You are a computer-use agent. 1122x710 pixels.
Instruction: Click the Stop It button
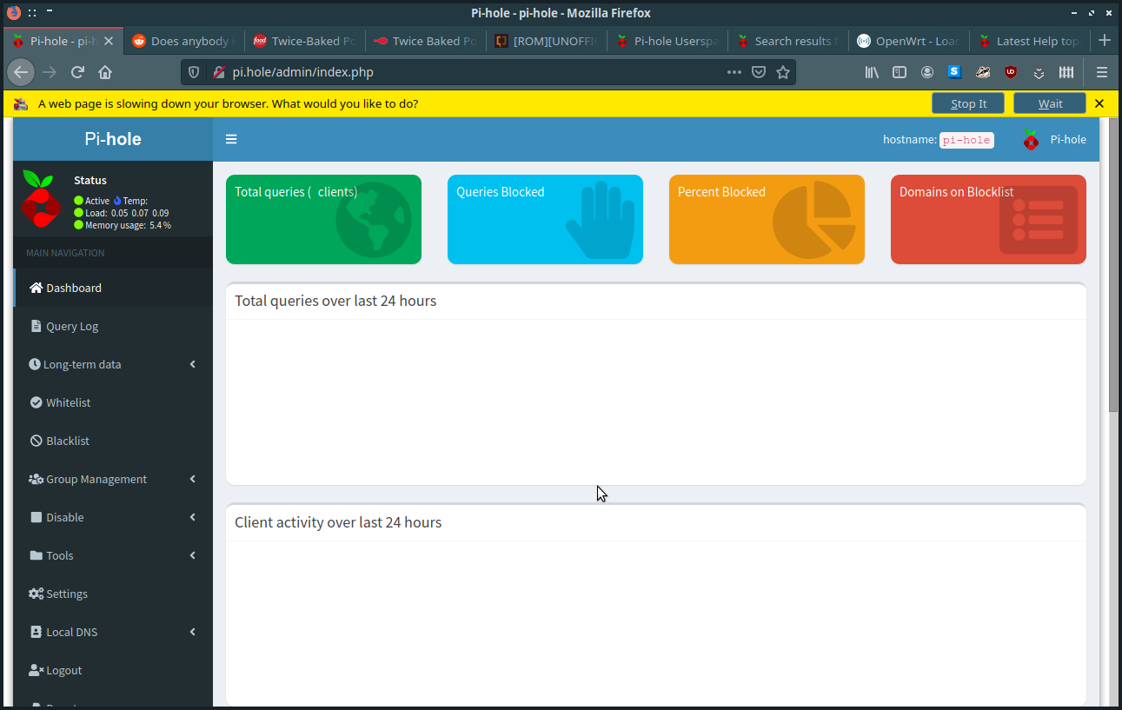coord(968,103)
